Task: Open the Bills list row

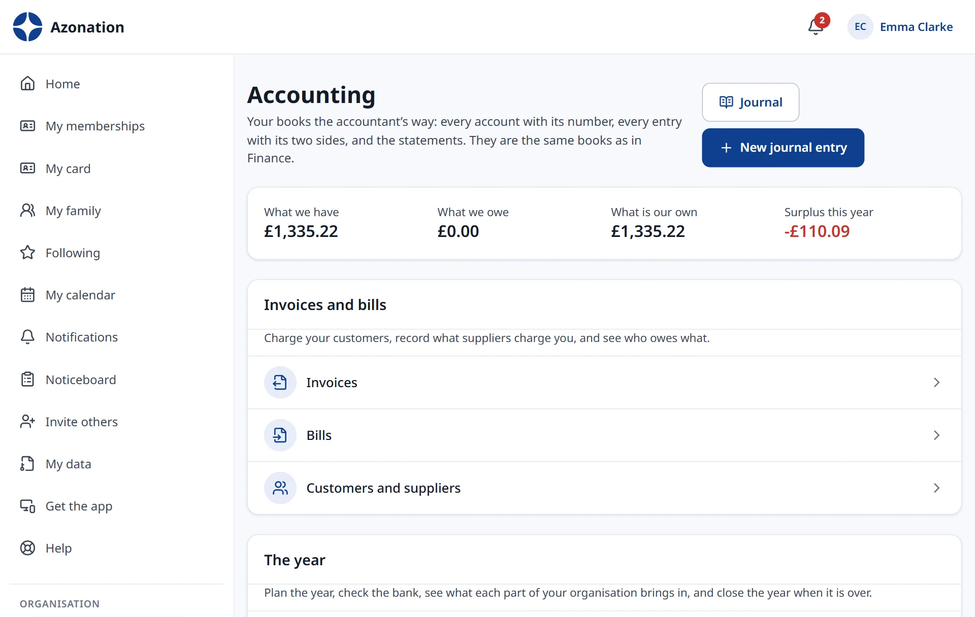Action: (604, 435)
